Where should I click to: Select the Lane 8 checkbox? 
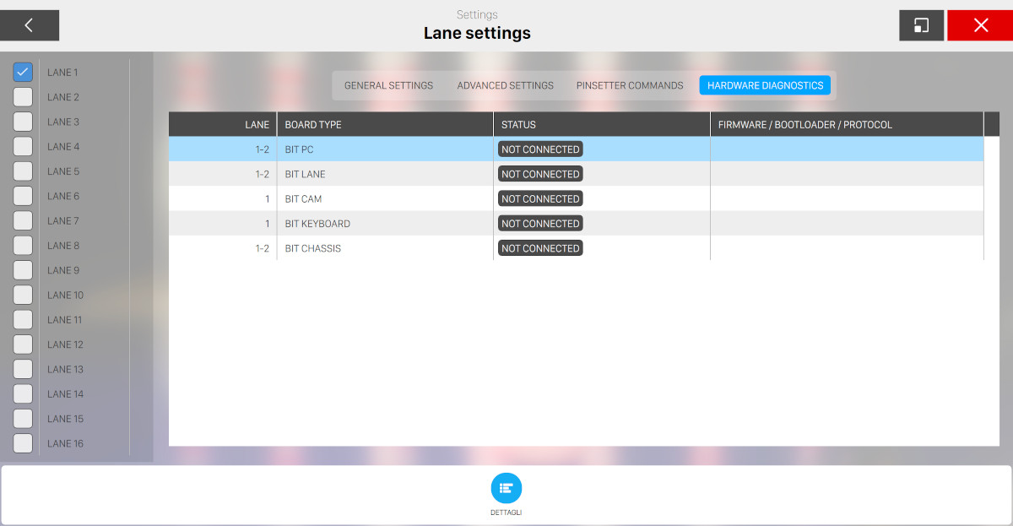(23, 246)
